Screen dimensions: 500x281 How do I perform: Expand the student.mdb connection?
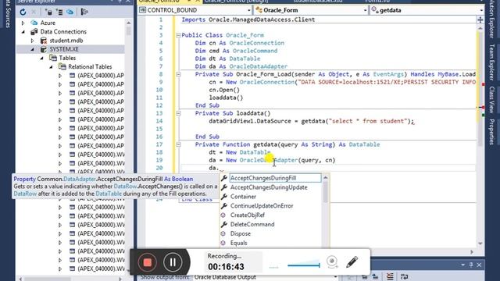[x=32, y=41]
